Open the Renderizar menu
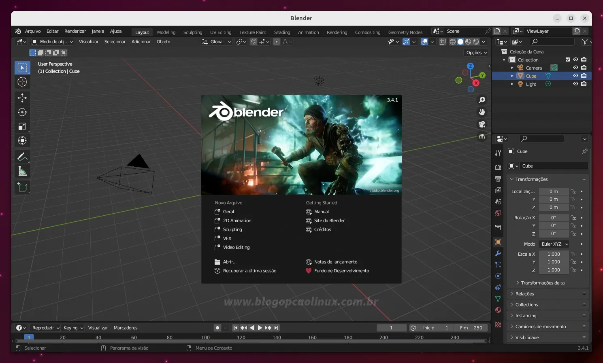Screen dimensions: 603x363 pos(75,31)
